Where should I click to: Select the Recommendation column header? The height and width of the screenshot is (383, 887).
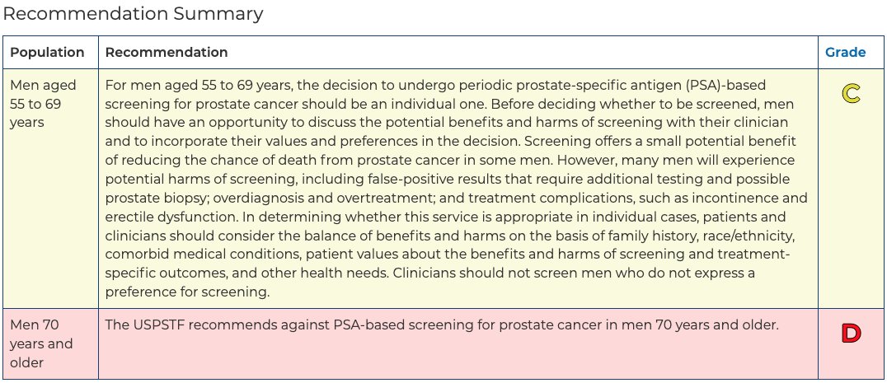click(167, 53)
